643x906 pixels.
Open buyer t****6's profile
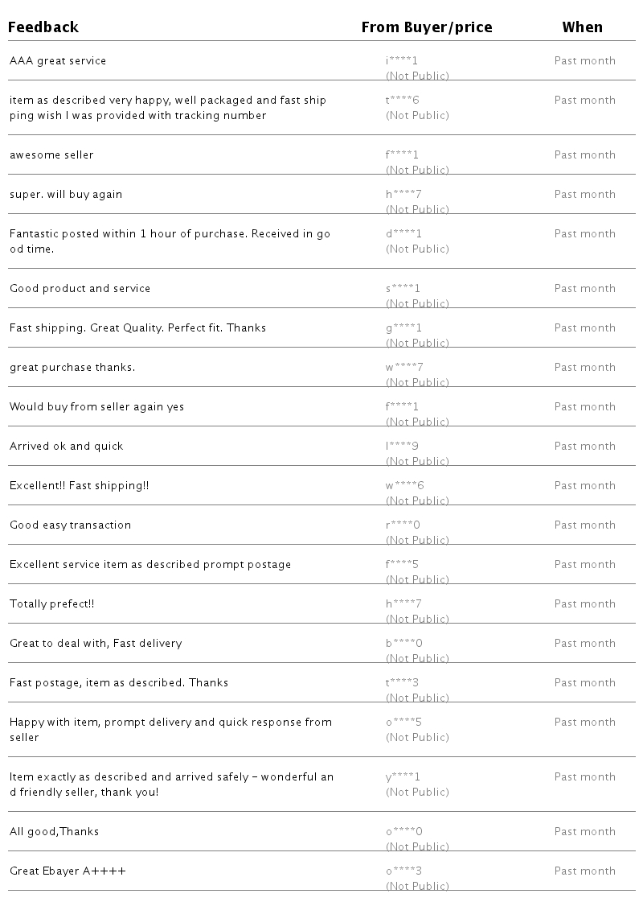click(x=403, y=101)
